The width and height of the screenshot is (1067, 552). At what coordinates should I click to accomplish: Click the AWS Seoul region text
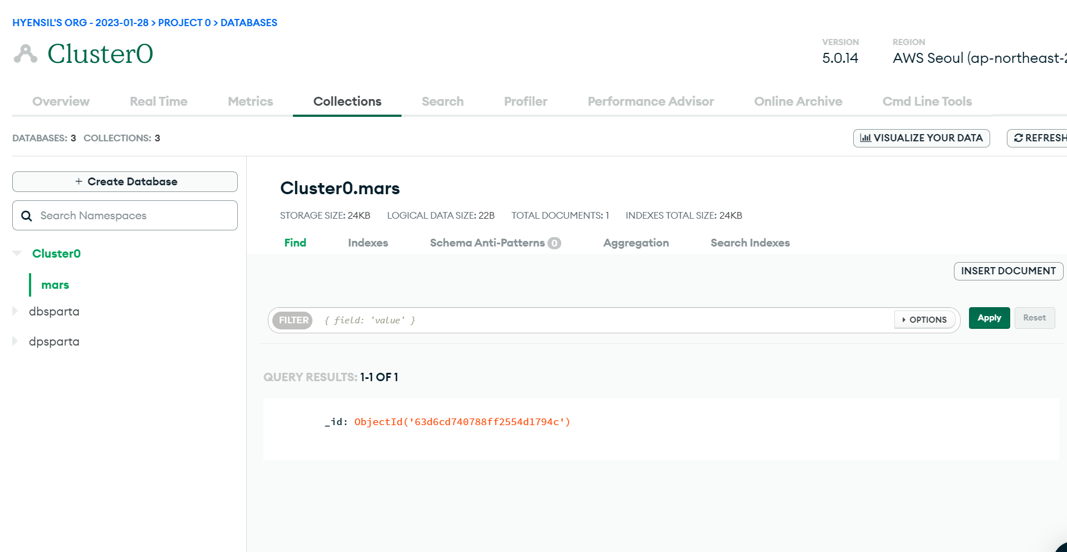click(x=980, y=58)
